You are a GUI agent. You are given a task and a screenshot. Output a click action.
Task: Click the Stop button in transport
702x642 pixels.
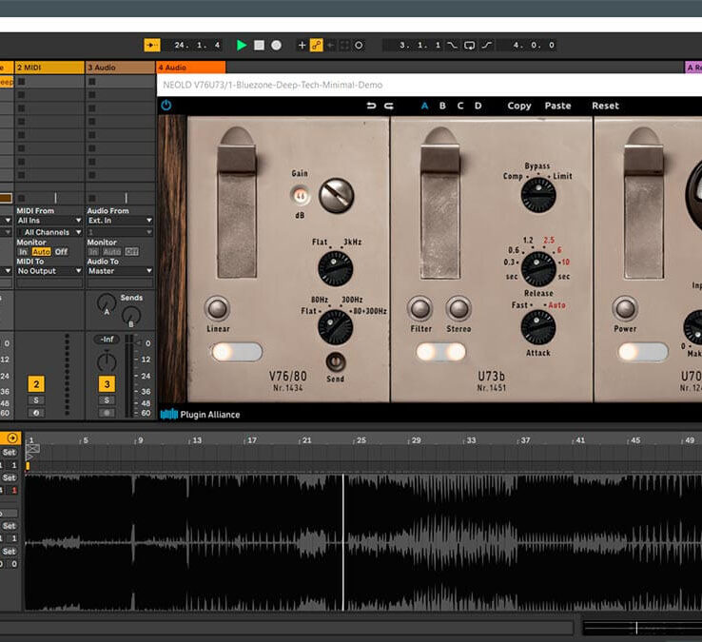(x=259, y=46)
